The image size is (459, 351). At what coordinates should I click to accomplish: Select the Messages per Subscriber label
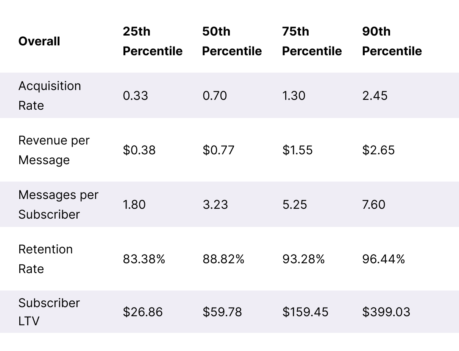tap(58, 205)
